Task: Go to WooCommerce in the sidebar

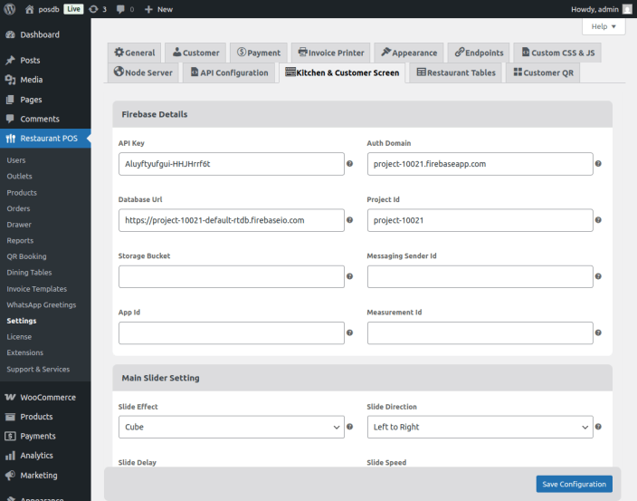Action: pos(47,398)
